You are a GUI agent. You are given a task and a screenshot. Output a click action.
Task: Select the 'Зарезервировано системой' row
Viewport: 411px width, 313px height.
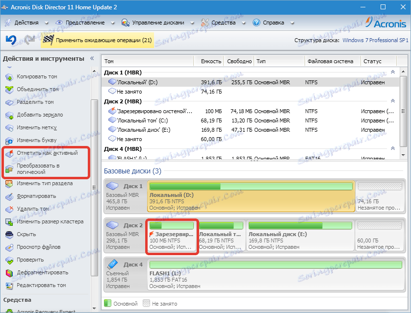(250, 111)
